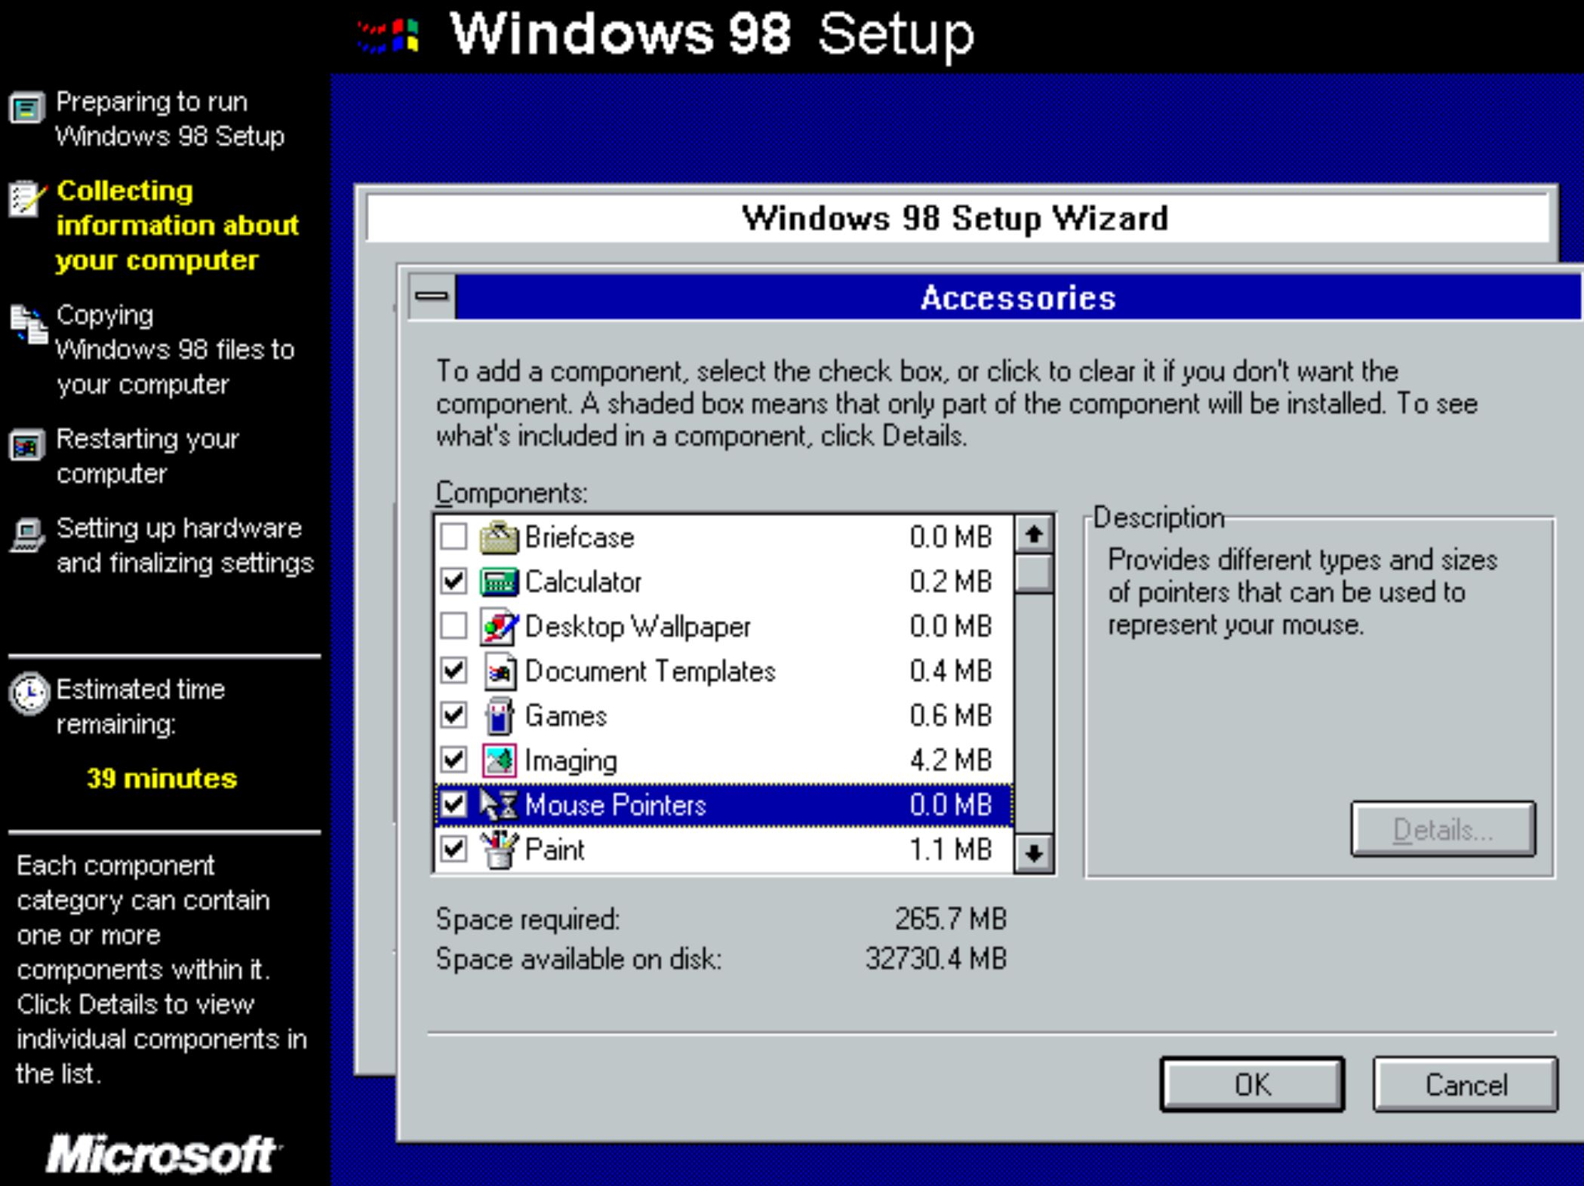Click the Copying Windows 98 files step icon

(x=29, y=324)
